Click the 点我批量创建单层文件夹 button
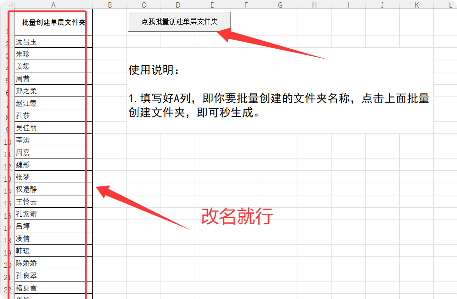Viewport: 457px width, 299px height. coord(179,21)
